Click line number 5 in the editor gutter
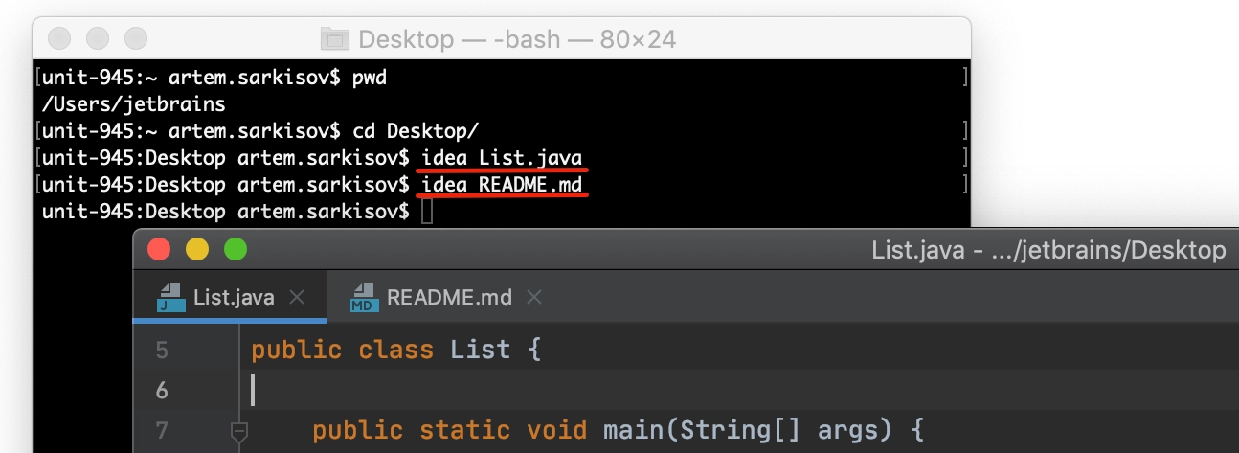The height and width of the screenshot is (453, 1239). (x=161, y=351)
